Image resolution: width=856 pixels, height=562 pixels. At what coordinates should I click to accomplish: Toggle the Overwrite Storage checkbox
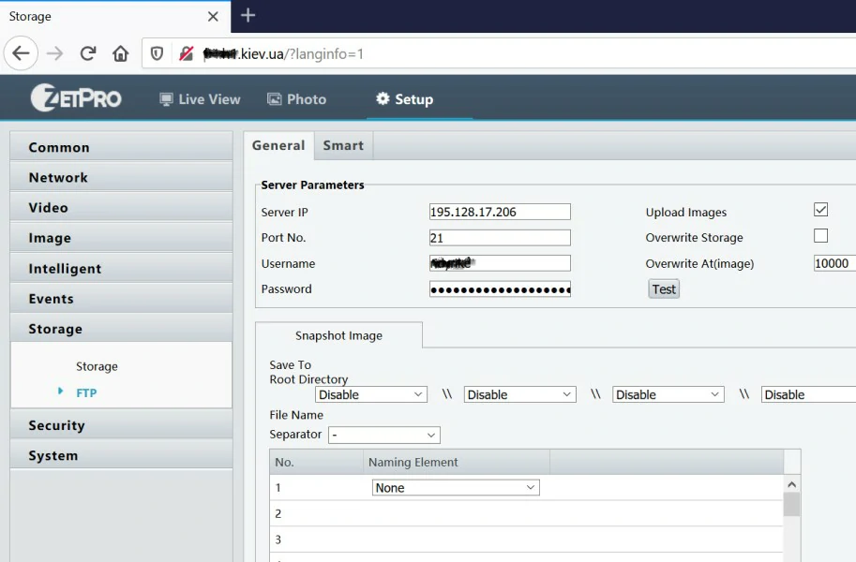coord(820,236)
